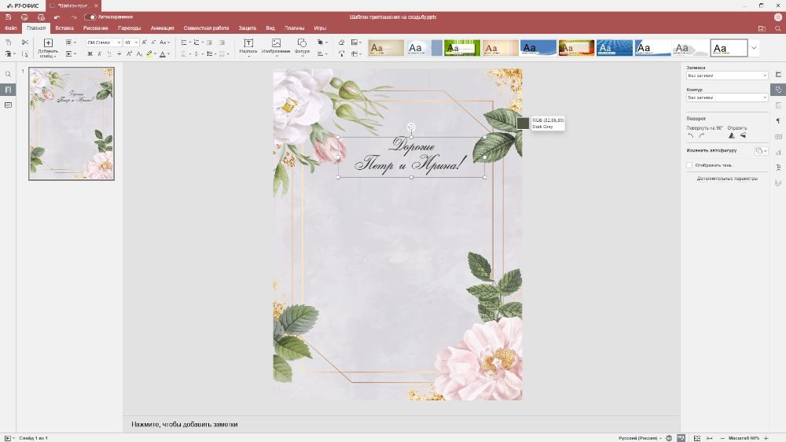Select the green striped theme swatch
This screenshot has width=786, height=442.
pos(461,48)
